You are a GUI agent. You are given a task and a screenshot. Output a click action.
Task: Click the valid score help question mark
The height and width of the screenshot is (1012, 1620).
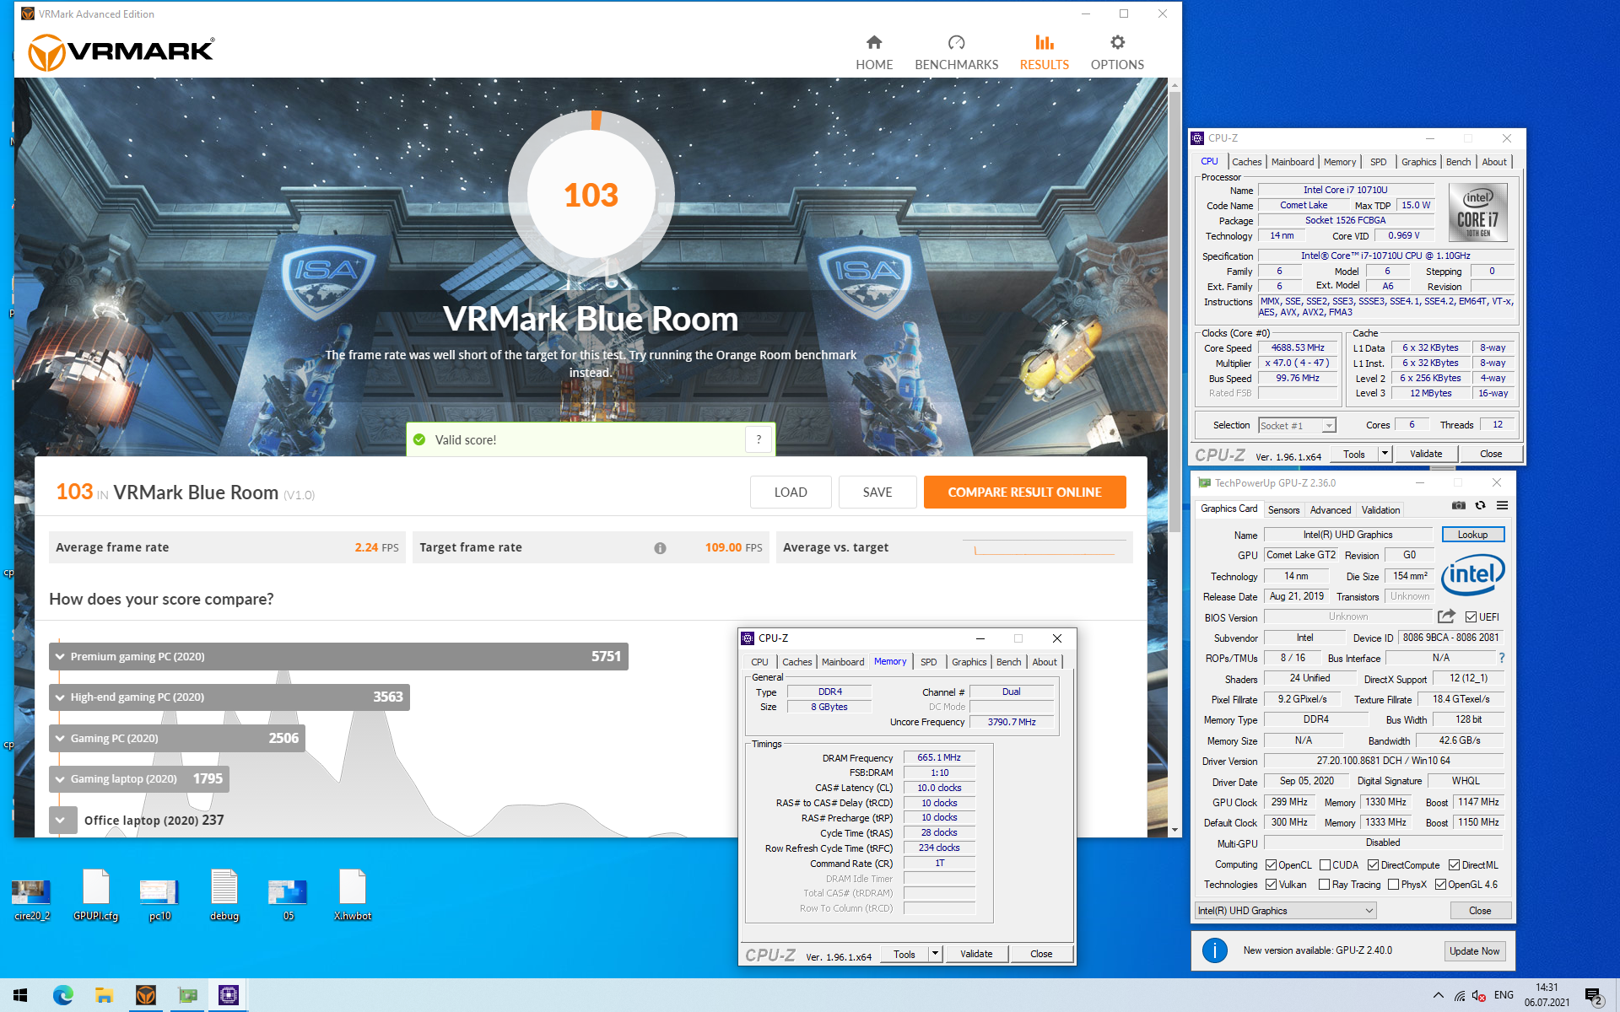(x=759, y=439)
